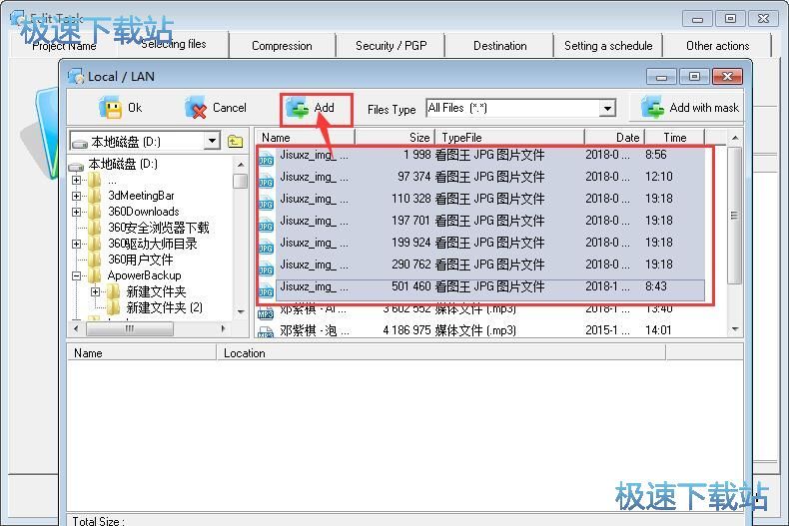This screenshot has width=789, height=526.
Task: Sort file list by Name column
Action: [306, 138]
